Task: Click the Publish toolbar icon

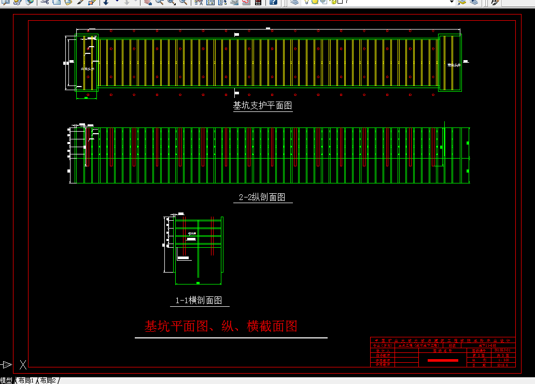Action: point(17,2)
